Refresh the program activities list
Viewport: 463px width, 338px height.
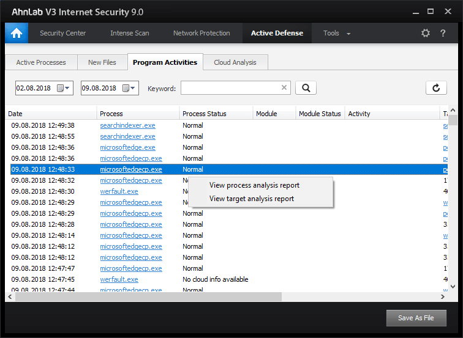436,88
